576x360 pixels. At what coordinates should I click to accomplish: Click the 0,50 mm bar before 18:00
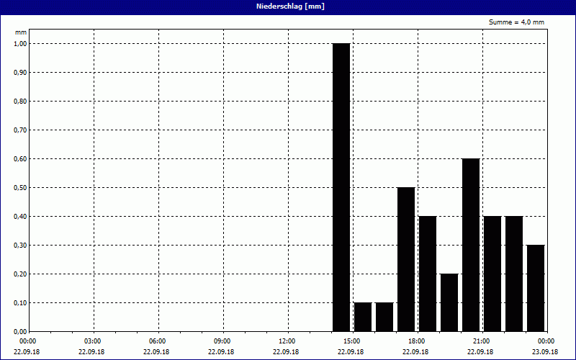tap(406, 259)
